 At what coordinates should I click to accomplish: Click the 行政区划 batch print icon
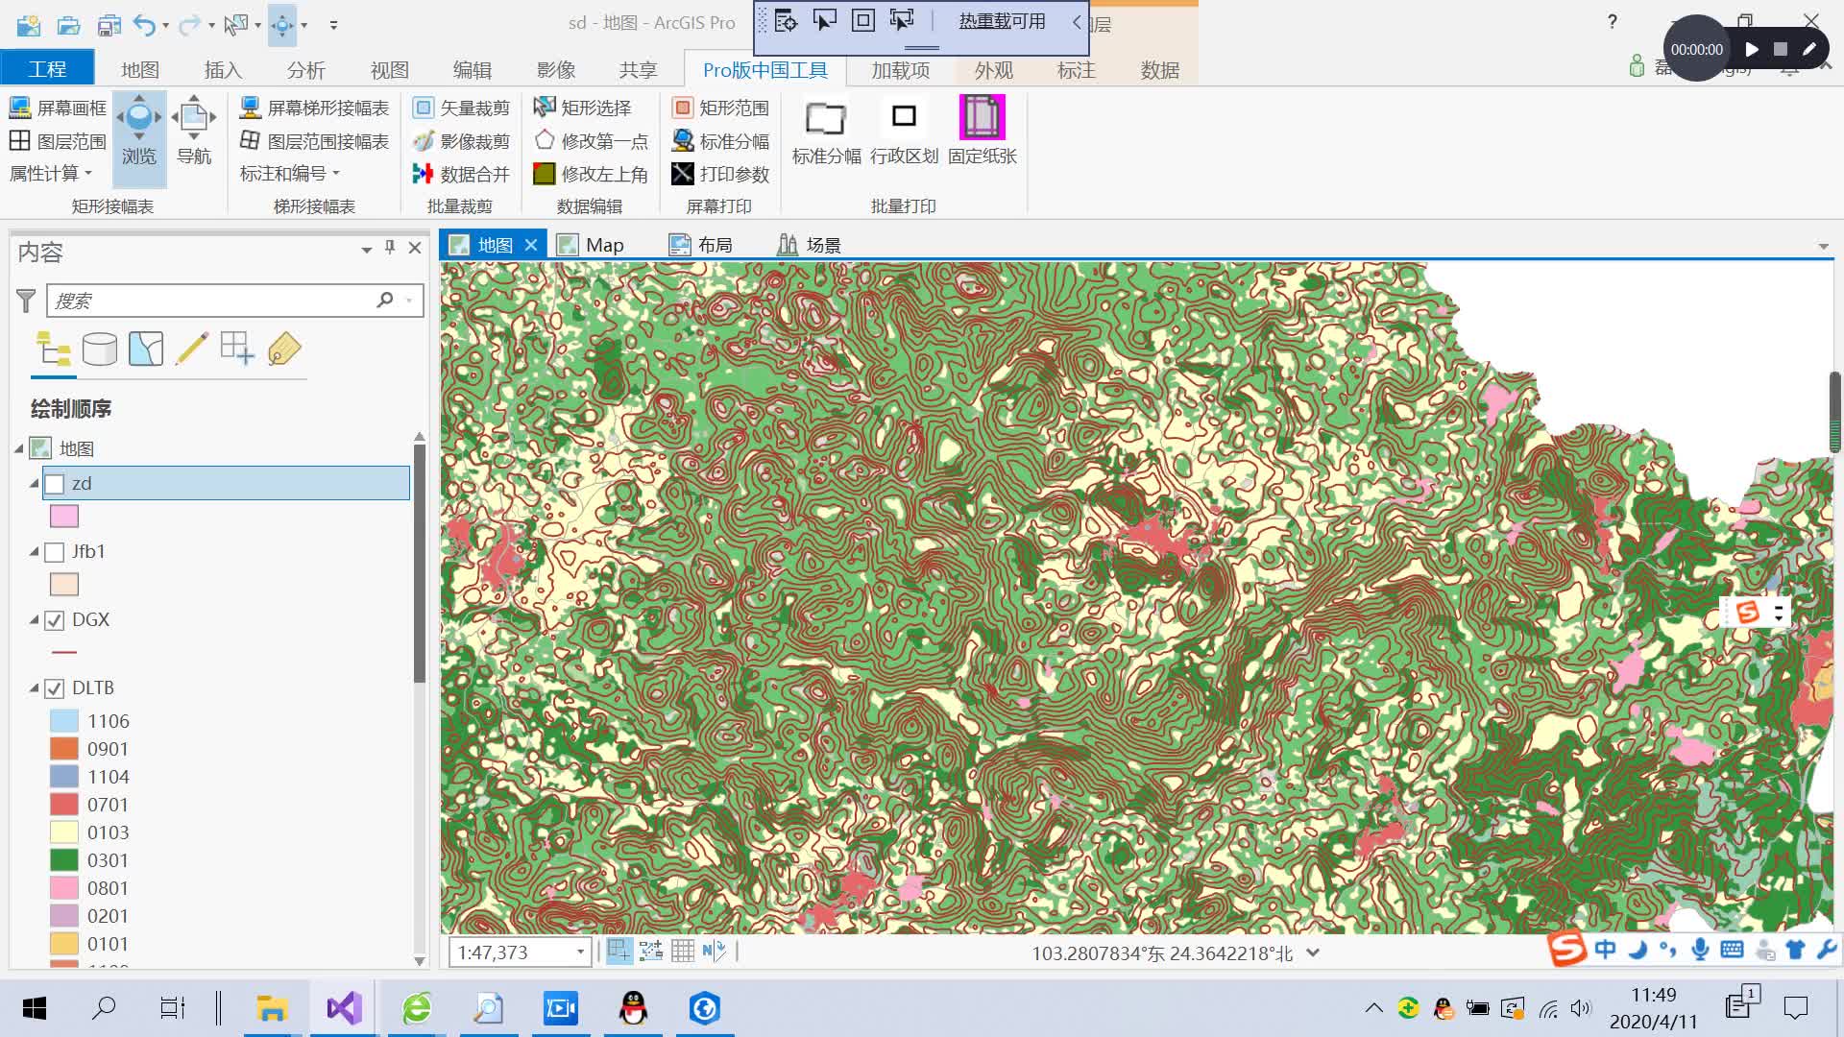click(904, 132)
